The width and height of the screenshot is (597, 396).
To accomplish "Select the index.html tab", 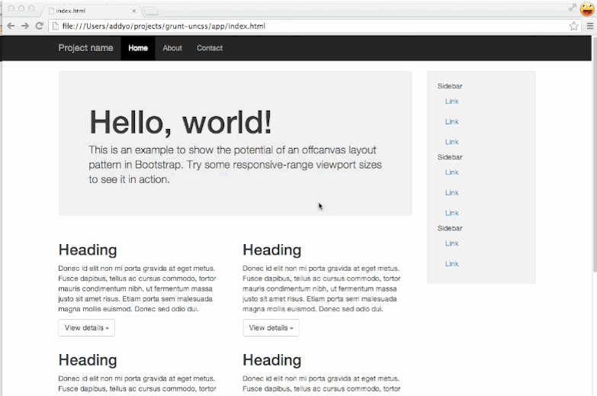I will pyautogui.click(x=90, y=11).
